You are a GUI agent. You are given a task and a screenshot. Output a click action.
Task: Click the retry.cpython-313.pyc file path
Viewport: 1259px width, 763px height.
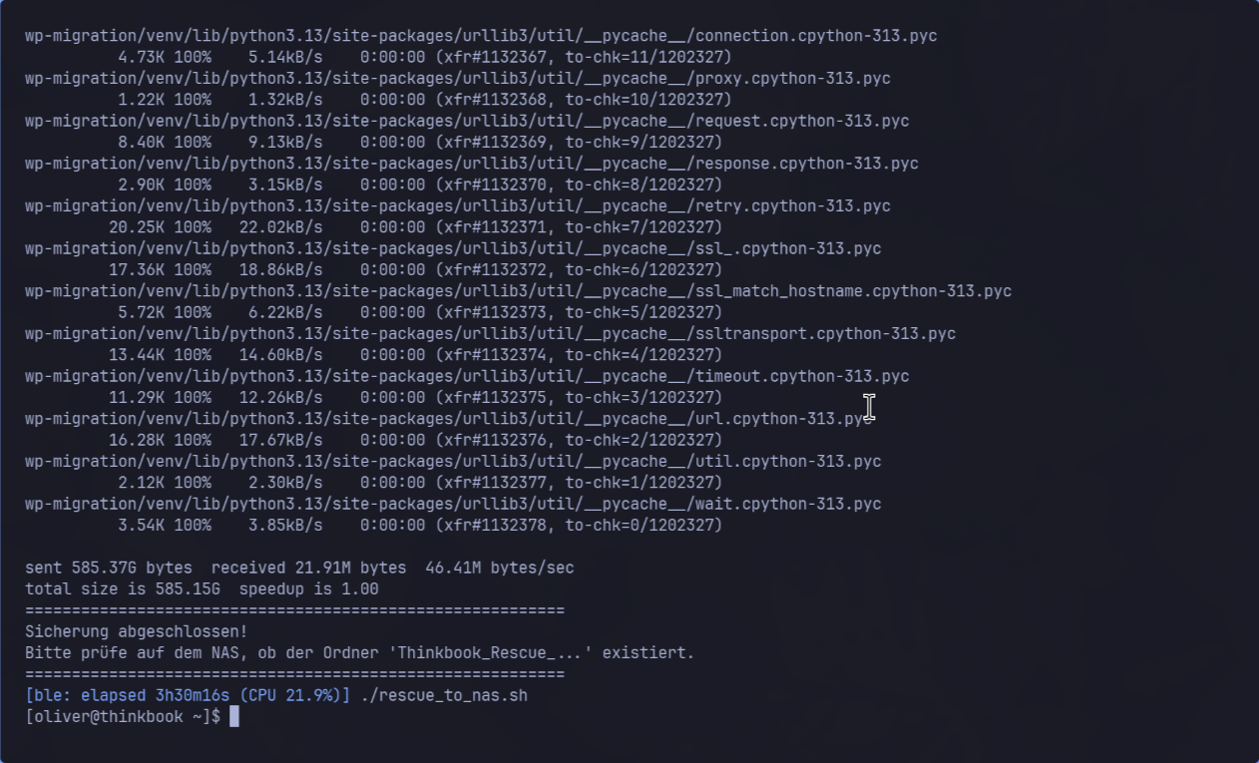[458, 206]
